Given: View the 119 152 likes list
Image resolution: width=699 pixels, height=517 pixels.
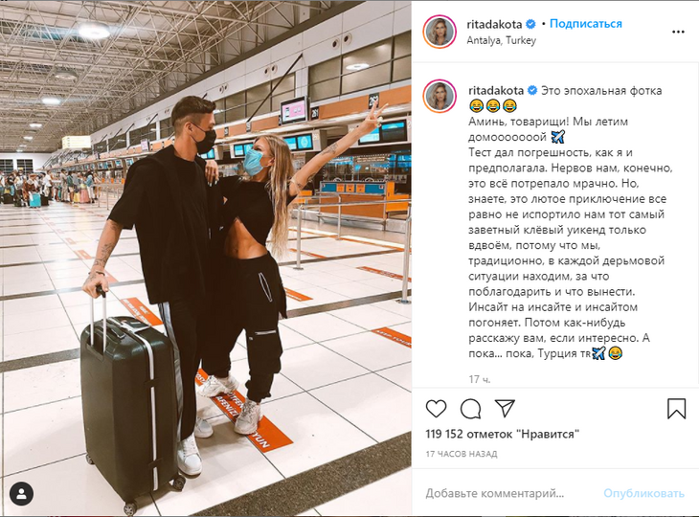Looking at the screenshot, I should tap(502, 434).
